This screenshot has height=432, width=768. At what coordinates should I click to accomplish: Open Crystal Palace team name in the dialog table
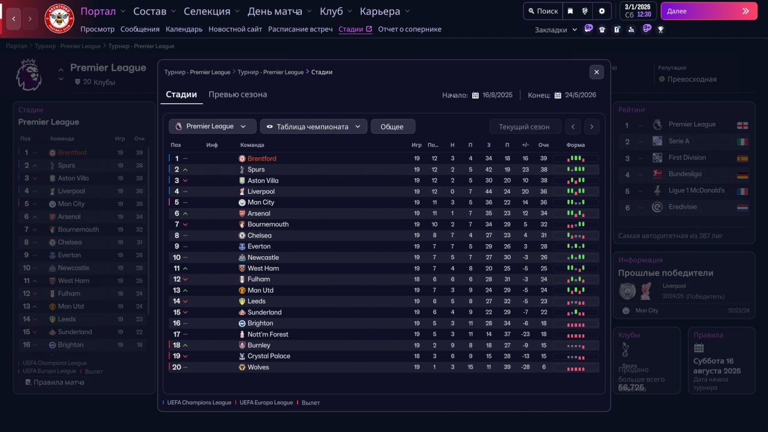[x=269, y=356]
